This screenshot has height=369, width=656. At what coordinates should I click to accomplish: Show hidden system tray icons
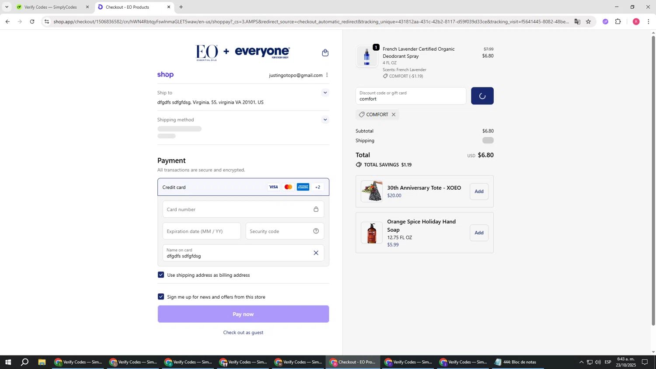pyautogui.click(x=581, y=362)
